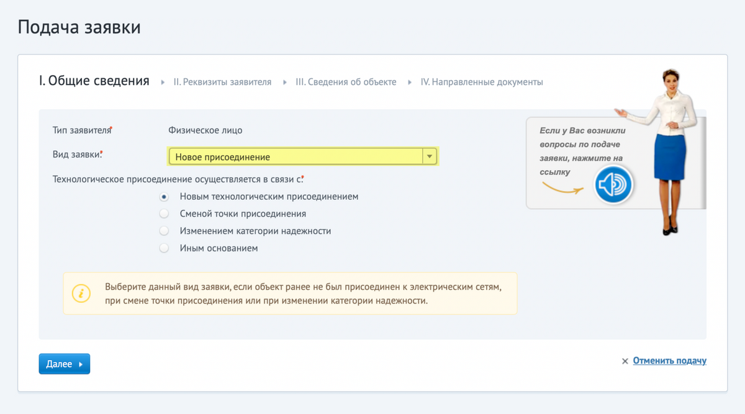Viewport: 745px width, 414px height.
Task: Go to the I. Общие сведения step
Action: (94, 81)
